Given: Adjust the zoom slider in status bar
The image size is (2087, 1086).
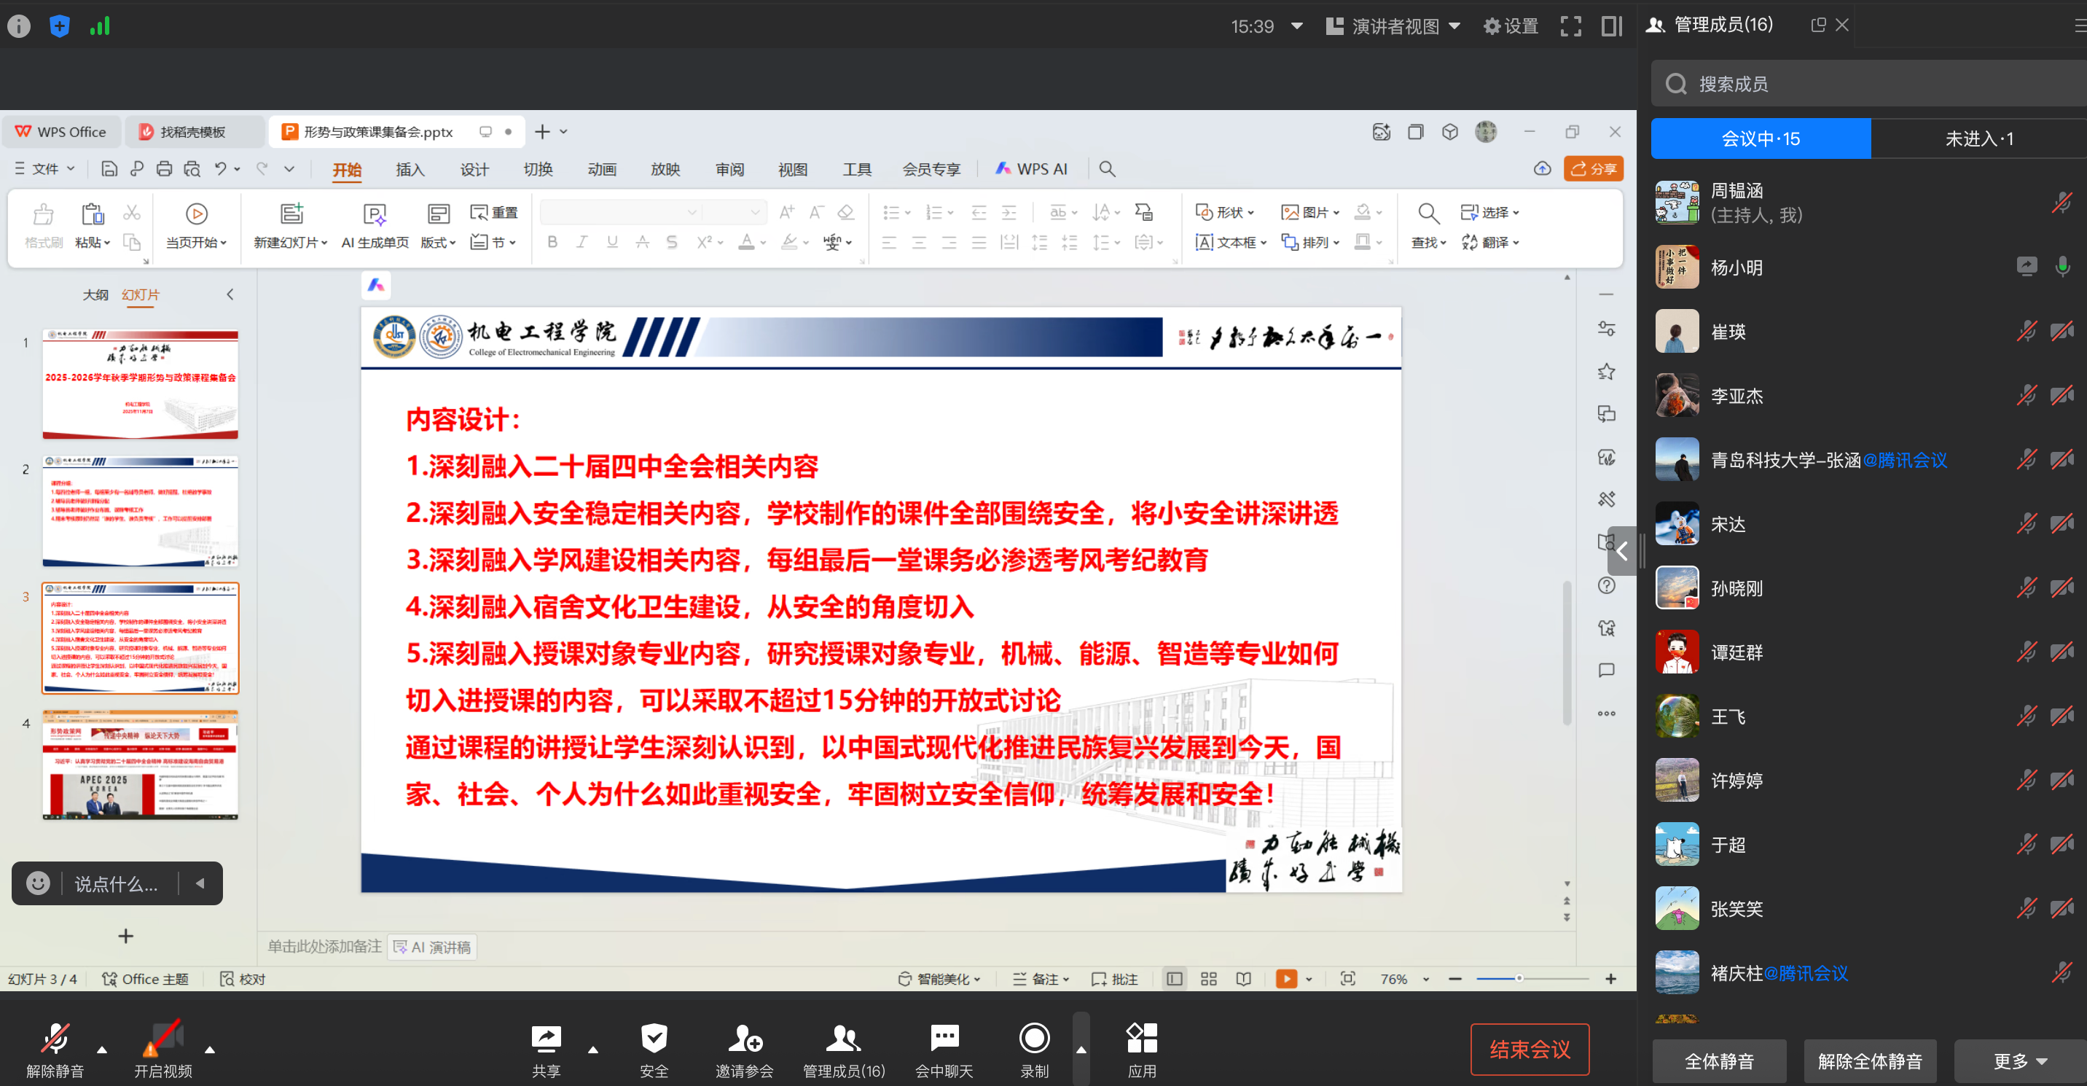Looking at the screenshot, I should click(x=1519, y=979).
